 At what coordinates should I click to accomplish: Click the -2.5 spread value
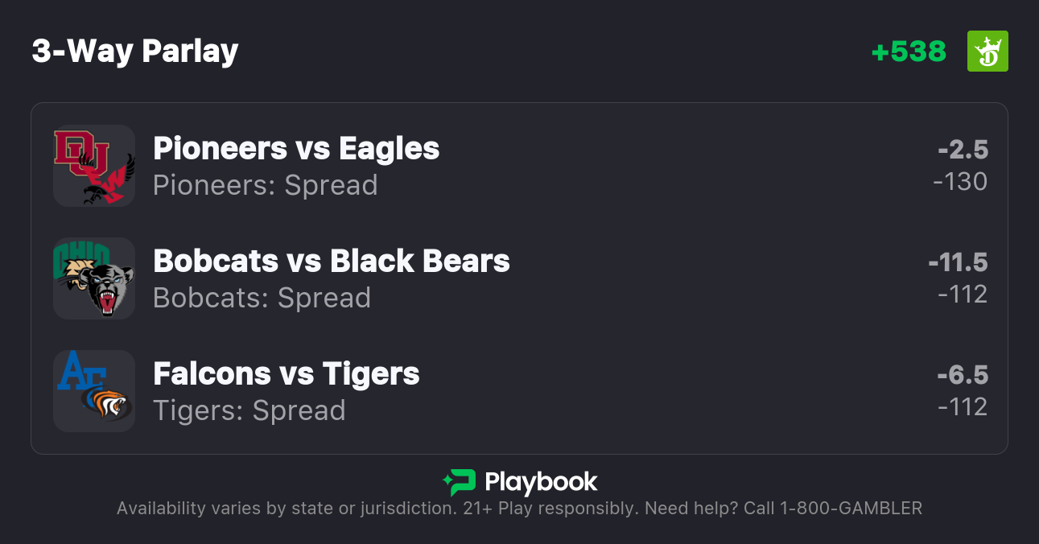pyautogui.click(x=963, y=150)
